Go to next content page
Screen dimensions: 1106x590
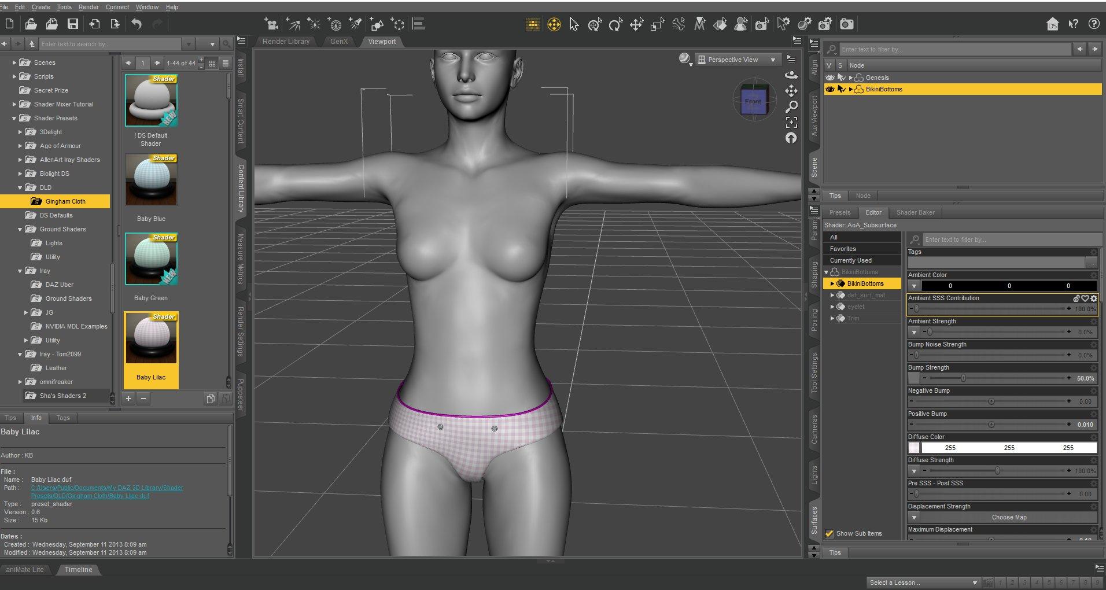coord(157,63)
